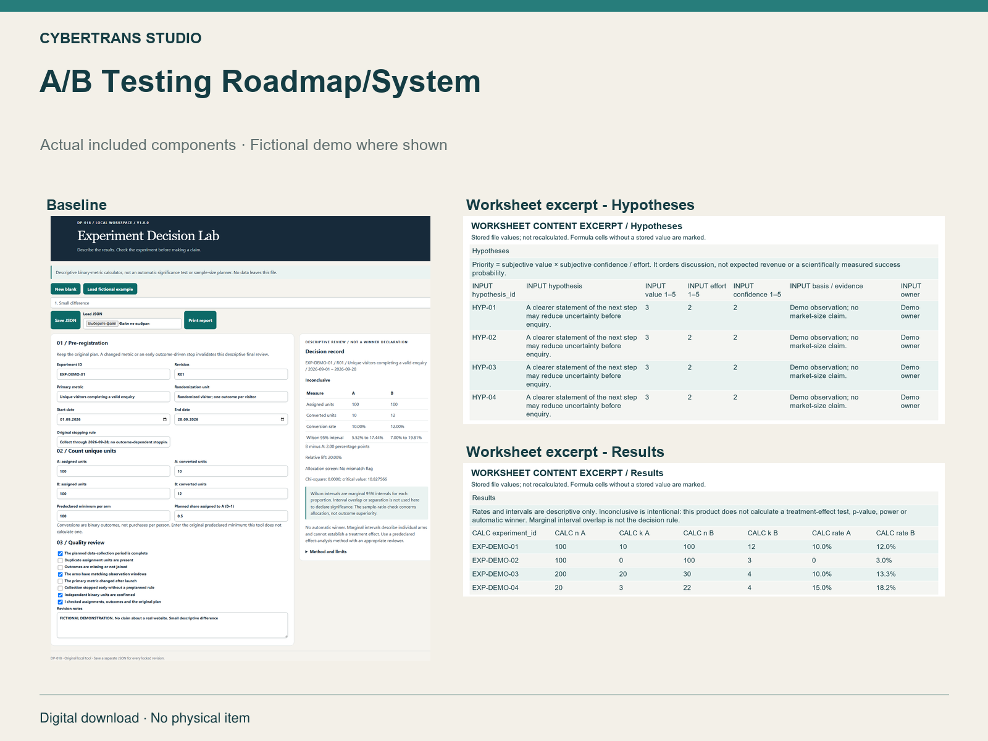The image size is (988, 741).
Task: Focus the 'B: converted units' field
Action: tap(231, 493)
